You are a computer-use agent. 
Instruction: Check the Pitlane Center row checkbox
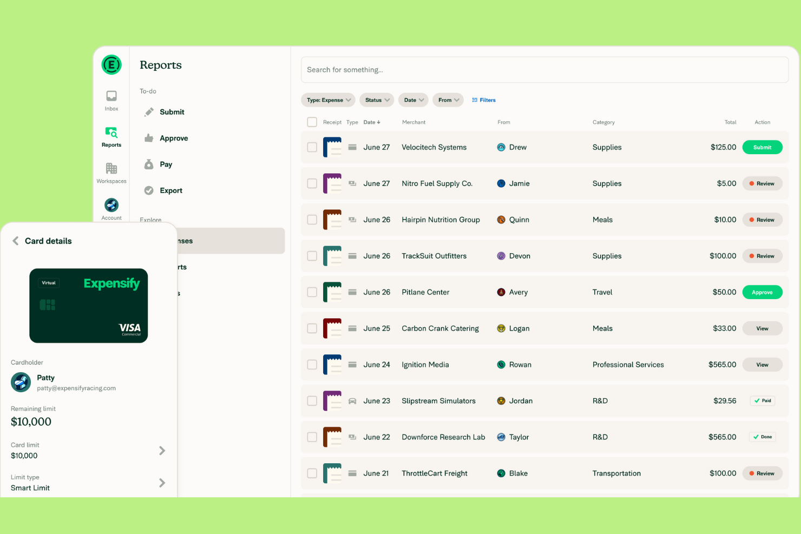tap(312, 292)
